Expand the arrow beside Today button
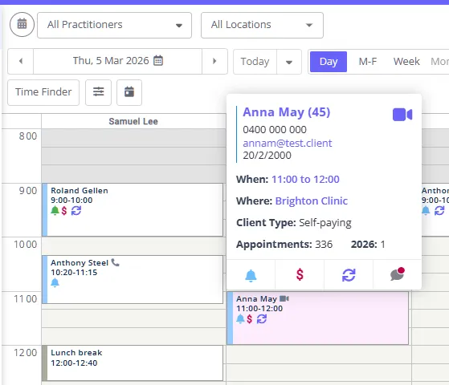This screenshot has height=385, width=449. (x=289, y=62)
